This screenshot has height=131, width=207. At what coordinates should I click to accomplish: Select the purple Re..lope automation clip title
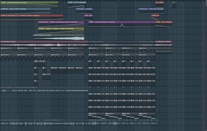tap(88, 15)
